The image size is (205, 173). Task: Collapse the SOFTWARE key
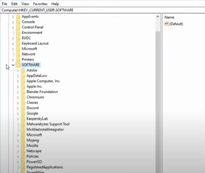[13, 65]
